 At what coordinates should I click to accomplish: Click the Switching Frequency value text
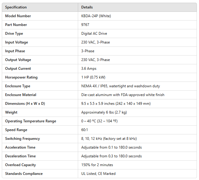(109, 139)
